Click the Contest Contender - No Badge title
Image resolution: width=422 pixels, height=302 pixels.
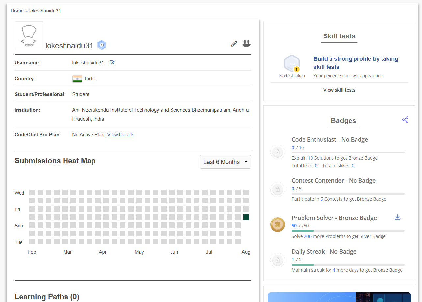click(x=333, y=181)
